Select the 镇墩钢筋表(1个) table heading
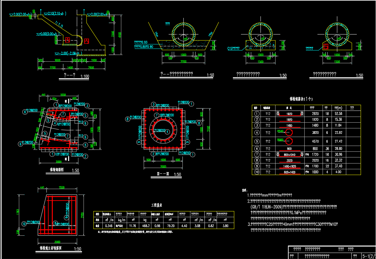Image resolution: width=376 pixels, height=259 pixels. [x=301, y=99]
